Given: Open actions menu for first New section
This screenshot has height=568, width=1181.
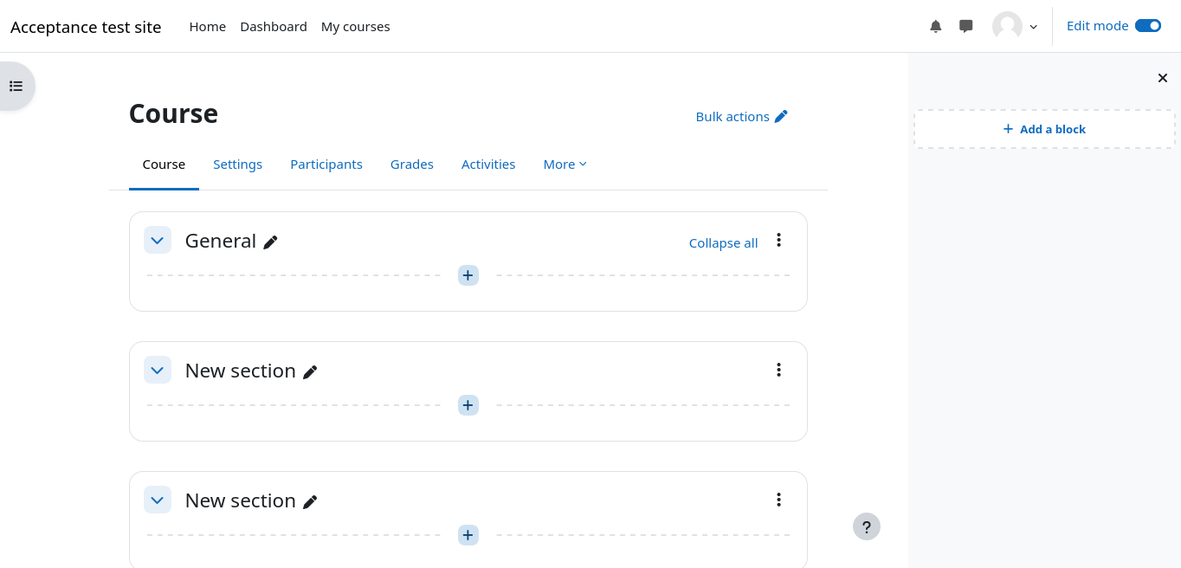Looking at the screenshot, I should click(x=778, y=371).
